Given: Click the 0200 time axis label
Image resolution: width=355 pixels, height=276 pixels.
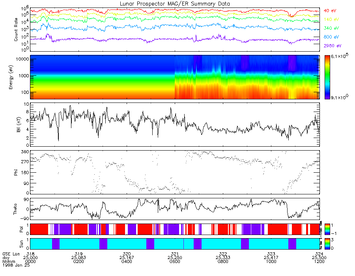Looking at the screenshot, I should pyautogui.click(x=78, y=261).
